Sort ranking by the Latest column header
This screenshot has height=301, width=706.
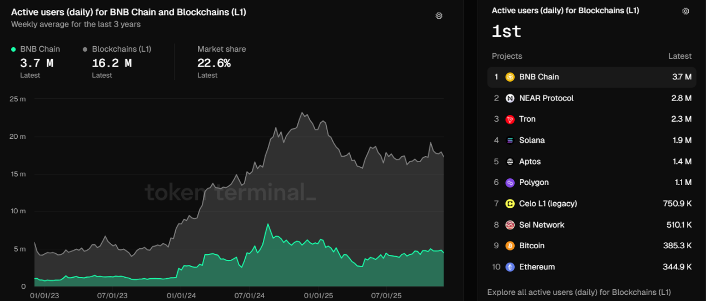click(x=679, y=56)
